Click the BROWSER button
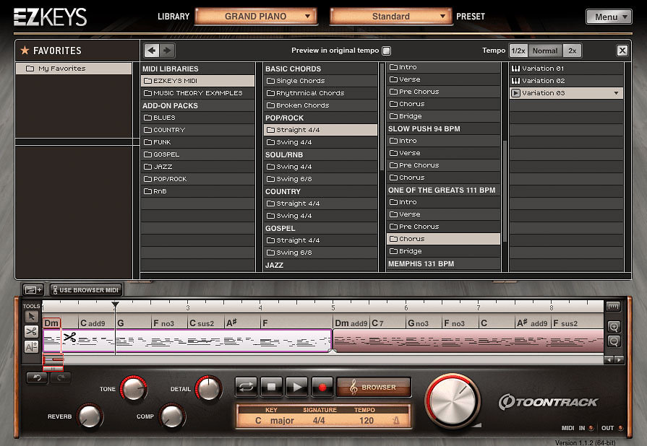 point(374,387)
